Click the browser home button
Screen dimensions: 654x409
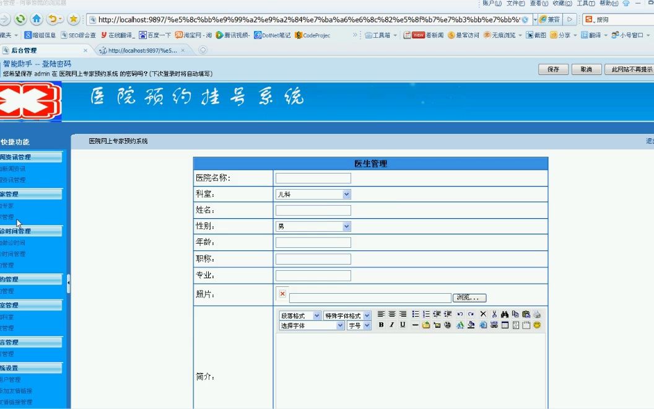tap(37, 19)
